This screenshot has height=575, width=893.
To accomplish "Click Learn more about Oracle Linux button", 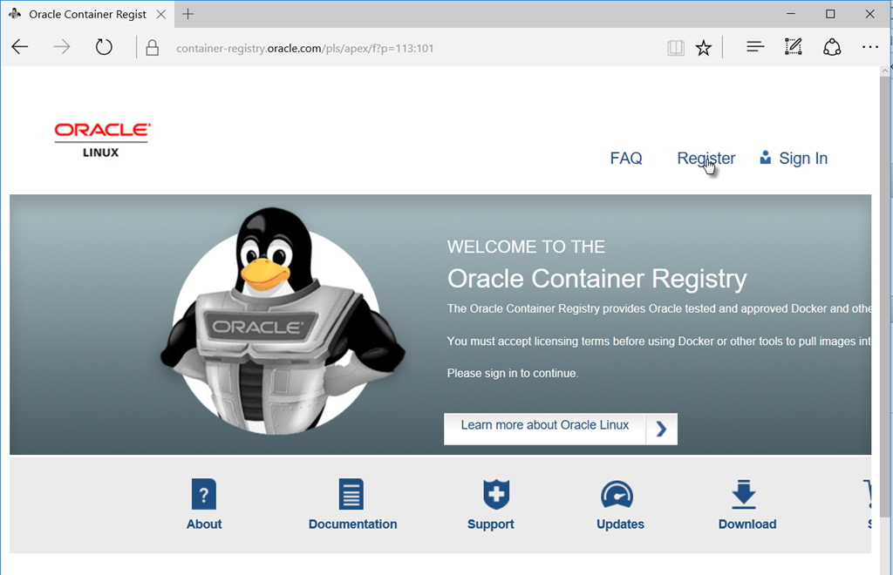I will click(x=560, y=427).
